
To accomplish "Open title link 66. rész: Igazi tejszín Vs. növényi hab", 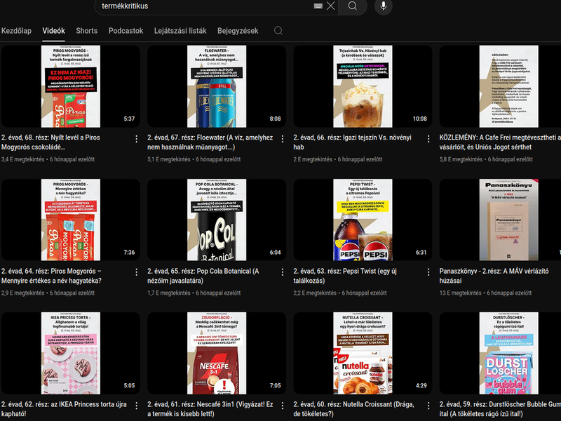I will click(353, 142).
